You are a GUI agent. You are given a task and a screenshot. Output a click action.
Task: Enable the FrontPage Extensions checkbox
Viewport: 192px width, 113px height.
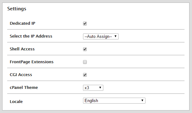[85, 62]
